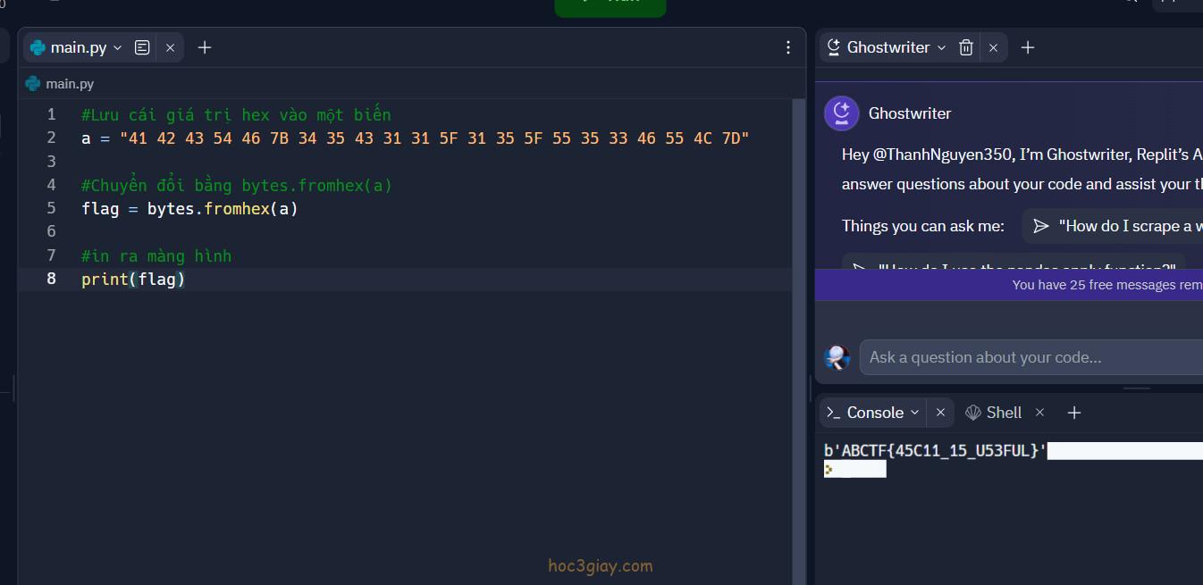Click the trash icon to clear Ghostwriter chat
This screenshot has height=585, width=1203.
(965, 47)
